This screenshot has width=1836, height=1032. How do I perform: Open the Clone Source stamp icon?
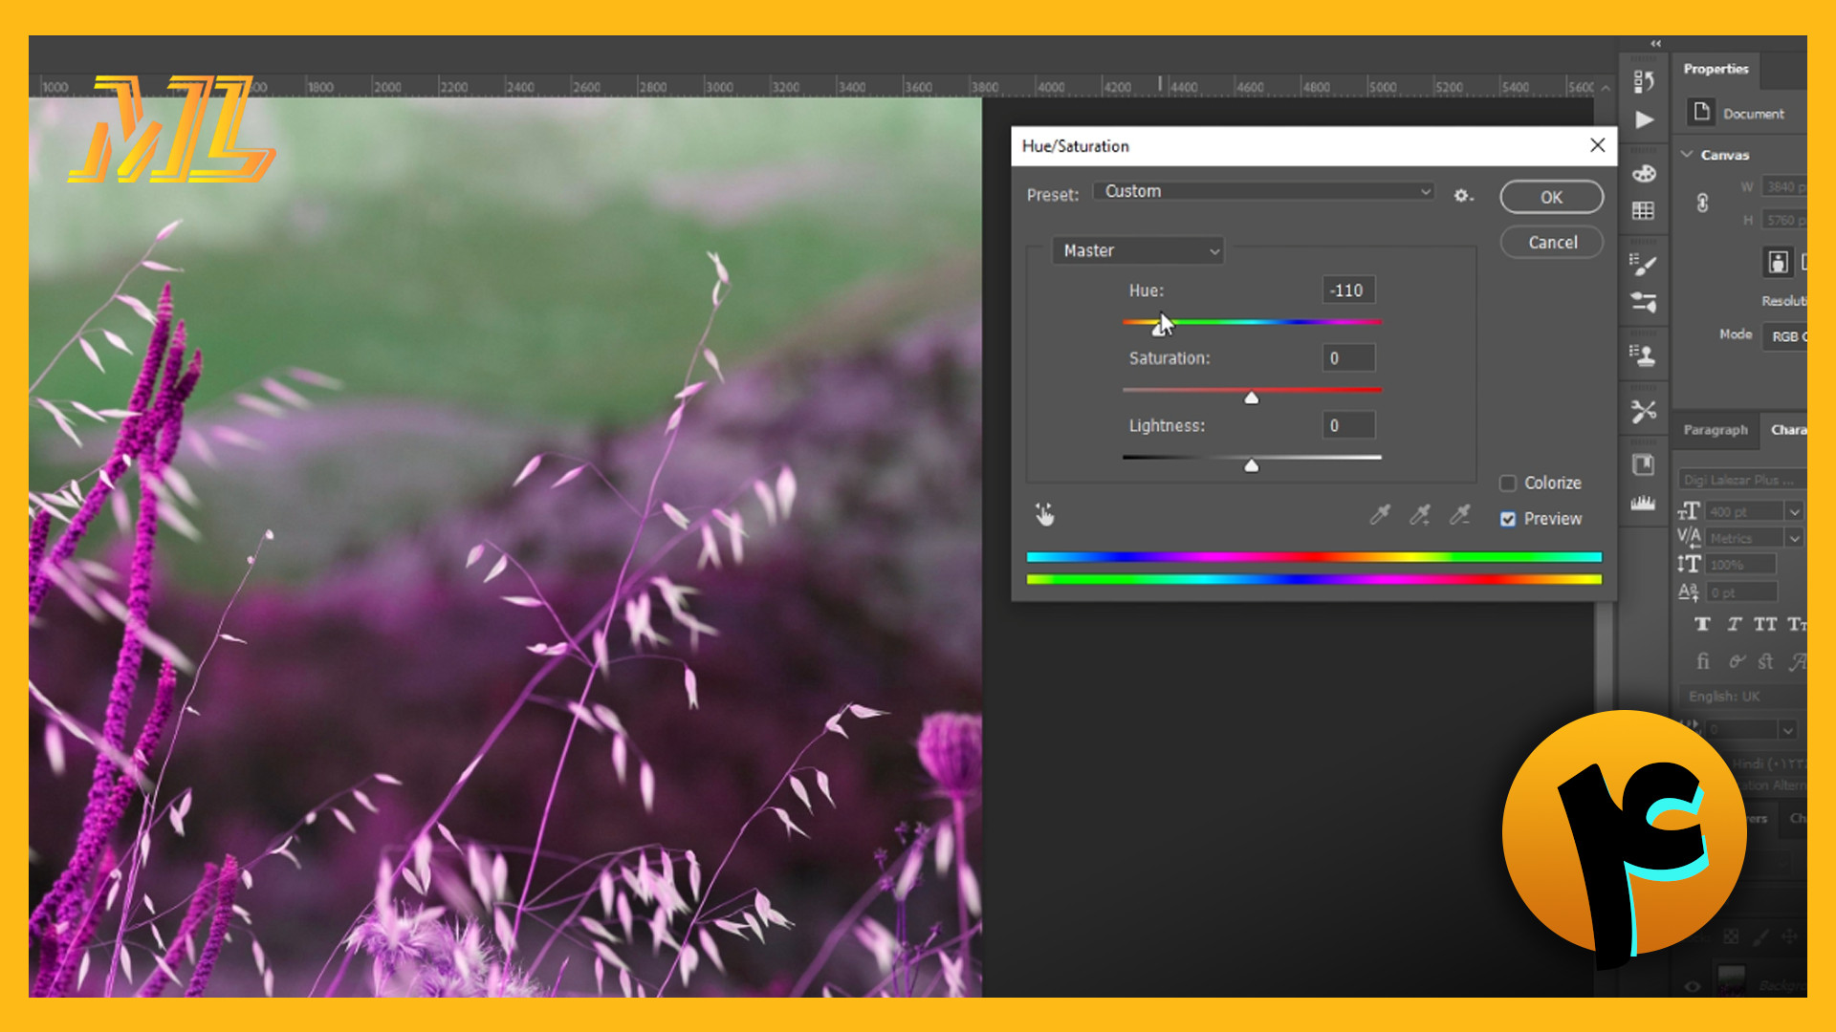tap(1644, 355)
